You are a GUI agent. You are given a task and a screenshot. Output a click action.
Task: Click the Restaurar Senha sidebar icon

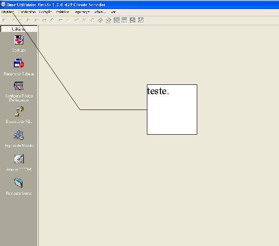click(19, 183)
